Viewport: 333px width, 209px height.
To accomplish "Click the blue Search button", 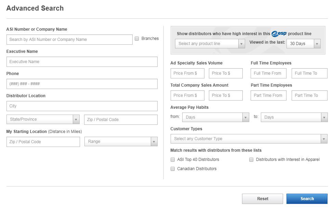I will point(307,199).
